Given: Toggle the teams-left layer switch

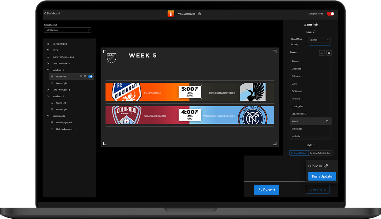Looking at the screenshot, I should point(90,76).
